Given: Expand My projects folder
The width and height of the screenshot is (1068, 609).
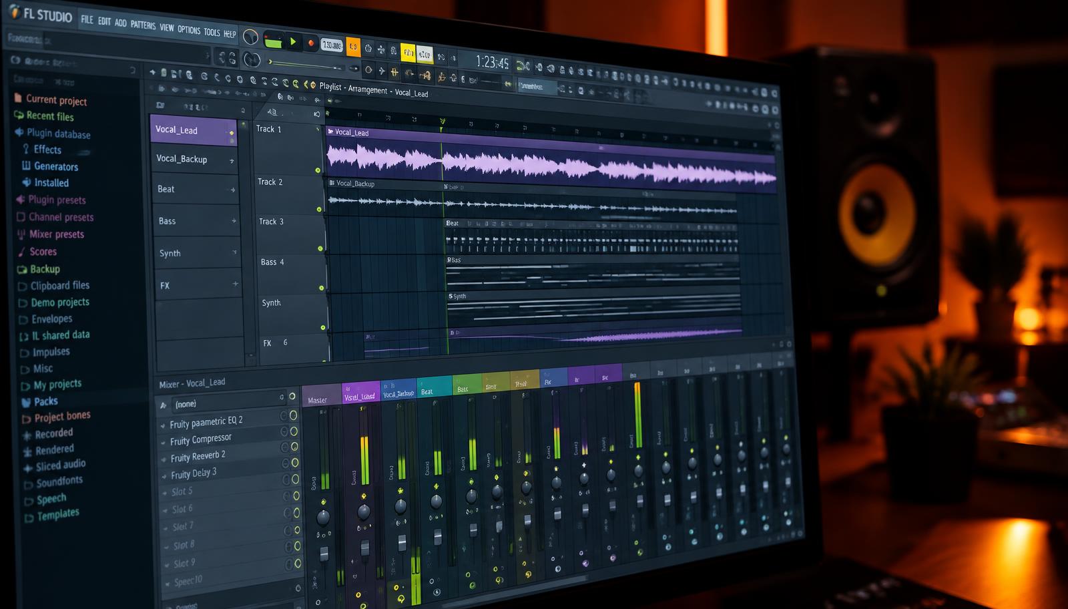Looking at the screenshot, I should coord(51,385).
